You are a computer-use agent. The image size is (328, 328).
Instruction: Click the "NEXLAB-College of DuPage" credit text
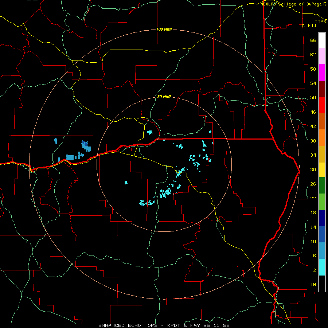292,4
